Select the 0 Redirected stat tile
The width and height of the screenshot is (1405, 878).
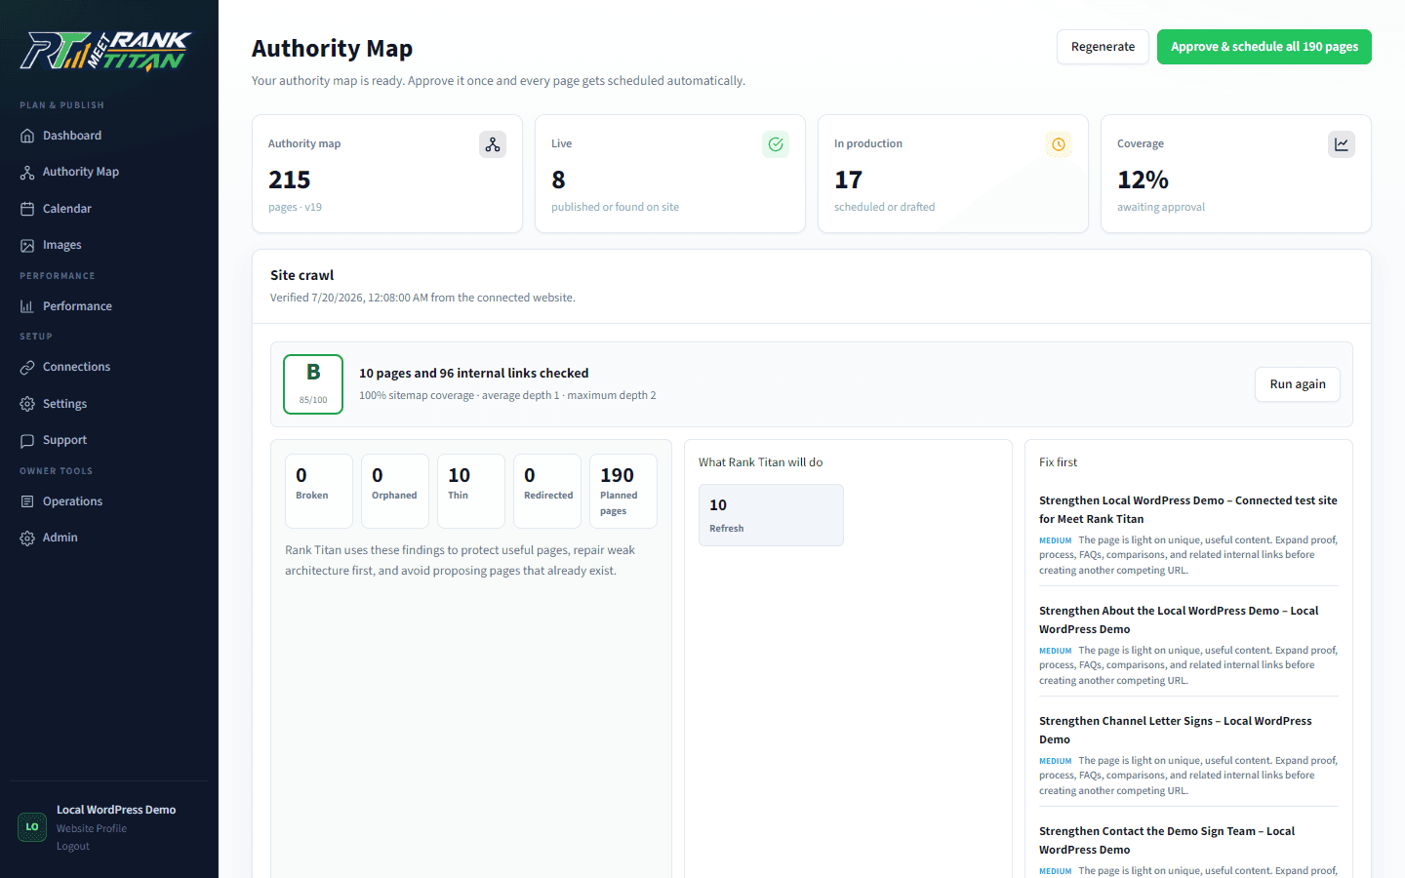pyautogui.click(x=547, y=491)
